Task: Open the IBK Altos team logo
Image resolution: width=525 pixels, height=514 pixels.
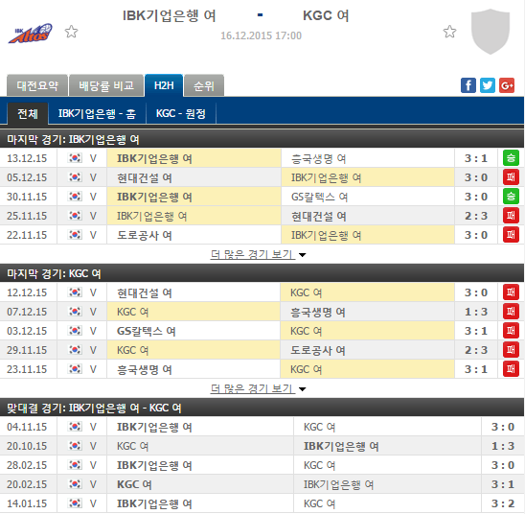Action: click(31, 34)
